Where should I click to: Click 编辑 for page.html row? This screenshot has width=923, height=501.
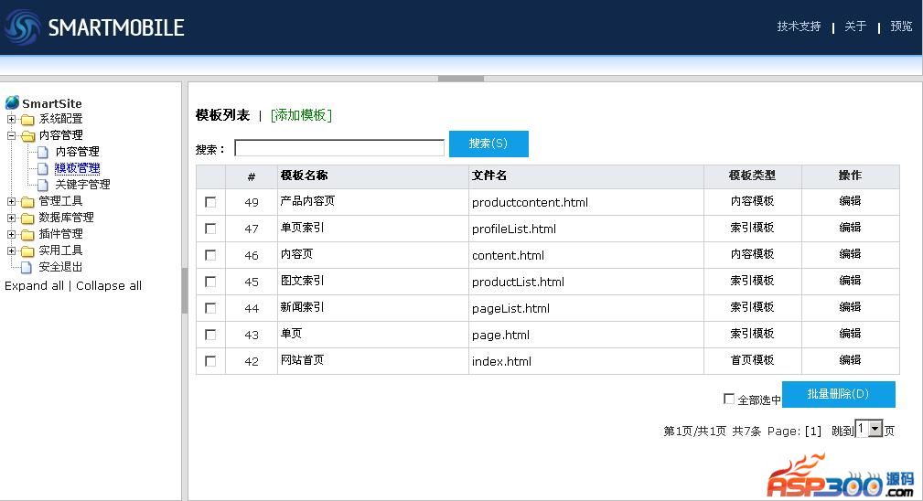coord(850,334)
